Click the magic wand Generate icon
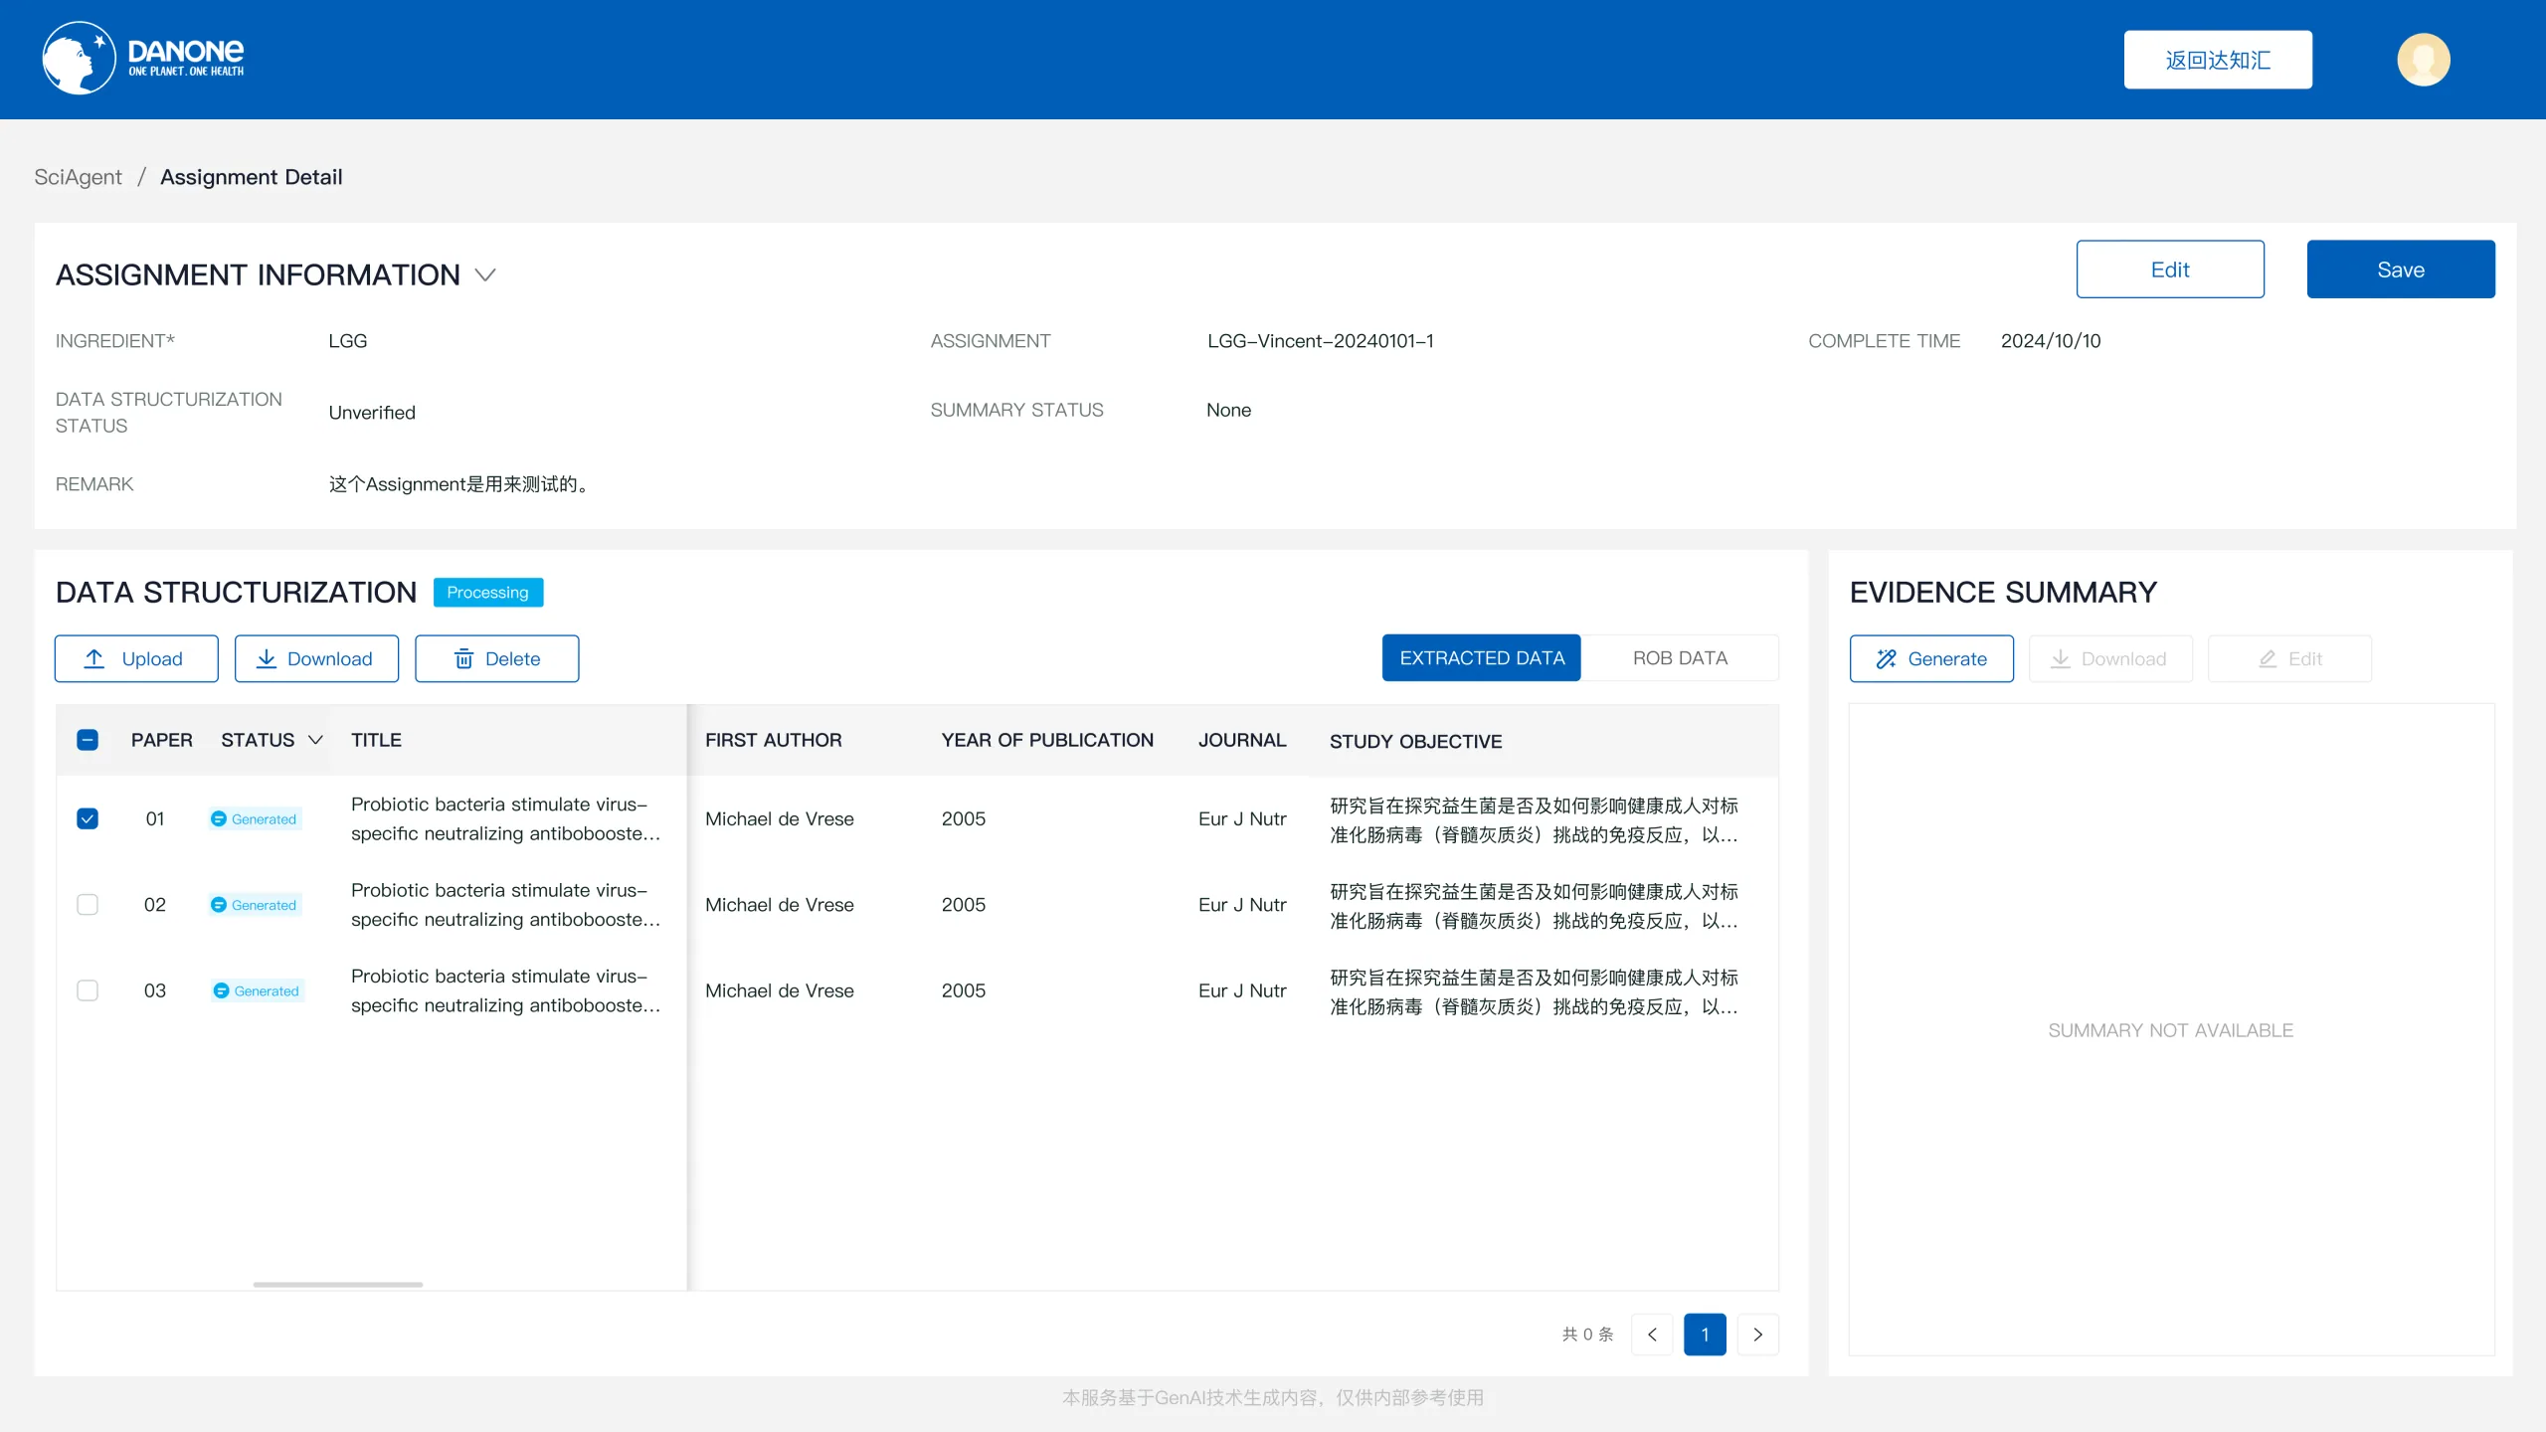The height and width of the screenshot is (1432, 2546). [1886, 658]
